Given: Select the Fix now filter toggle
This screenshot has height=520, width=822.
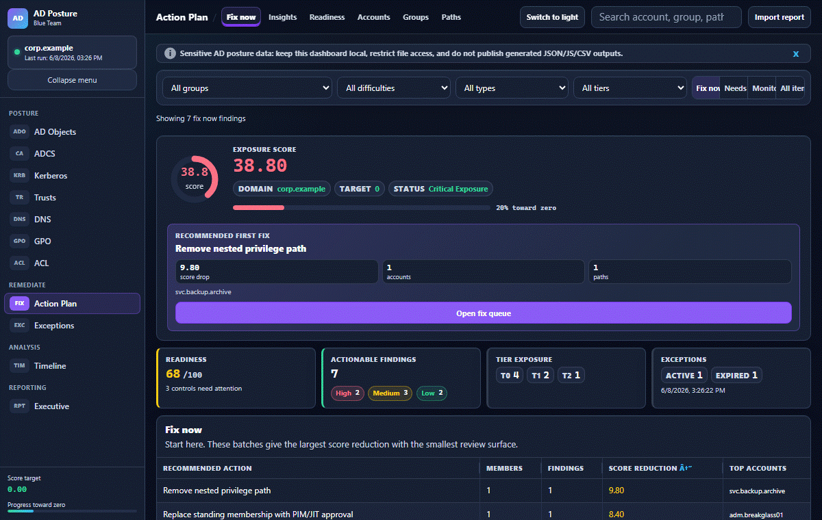Looking at the screenshot, I should point(706,88).
